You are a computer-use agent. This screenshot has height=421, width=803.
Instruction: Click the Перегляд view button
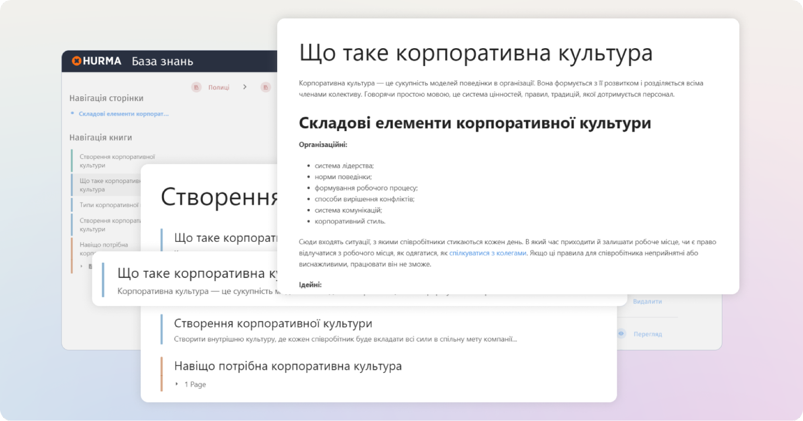pyautogui.click(x=648, y=334)
